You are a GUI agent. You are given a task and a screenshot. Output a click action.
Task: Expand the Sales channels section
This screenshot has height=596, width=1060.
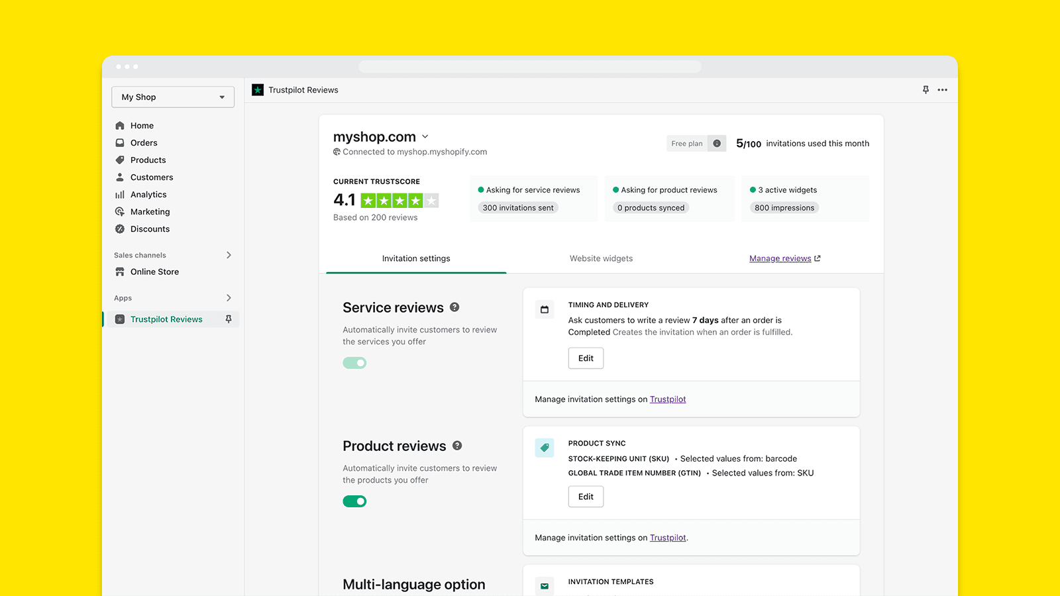coord(228,255)
